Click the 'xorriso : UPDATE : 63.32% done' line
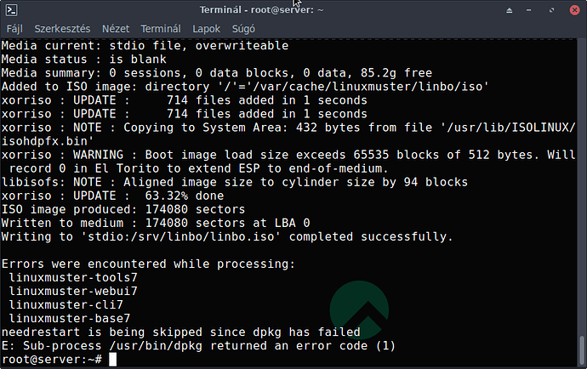 (x=112, y=196)
